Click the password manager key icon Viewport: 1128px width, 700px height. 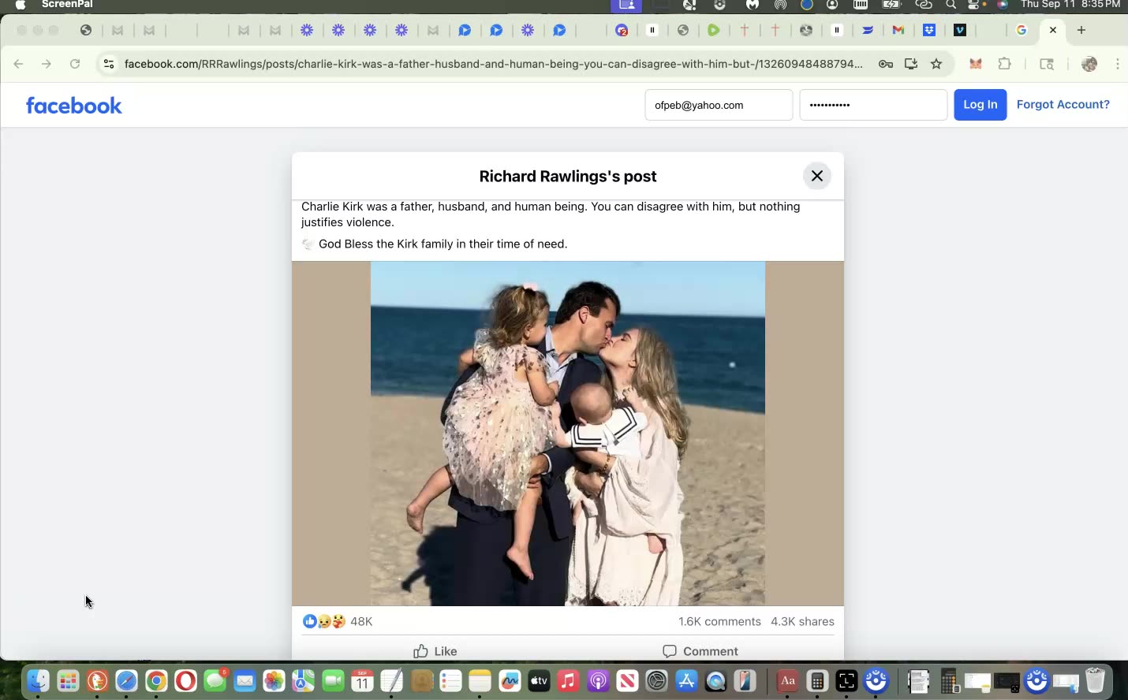(x=886, y=64)
